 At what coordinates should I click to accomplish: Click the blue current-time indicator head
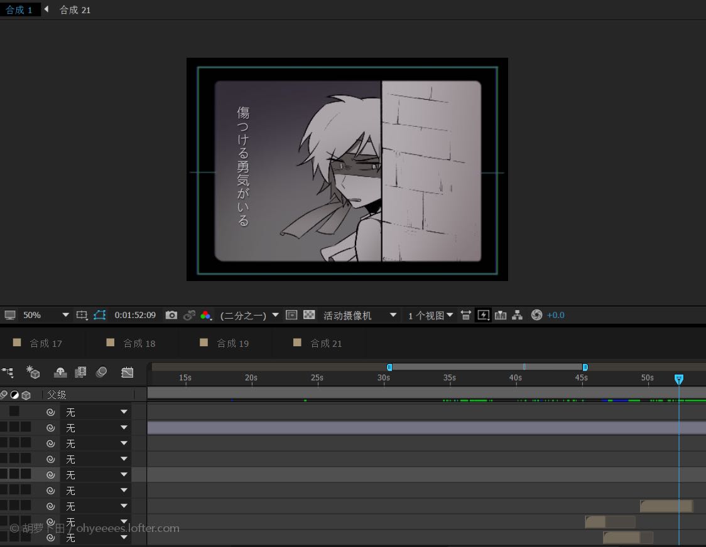pos(678,380)
